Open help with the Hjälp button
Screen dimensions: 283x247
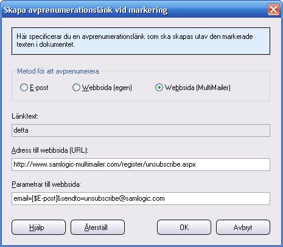(39, 228)
